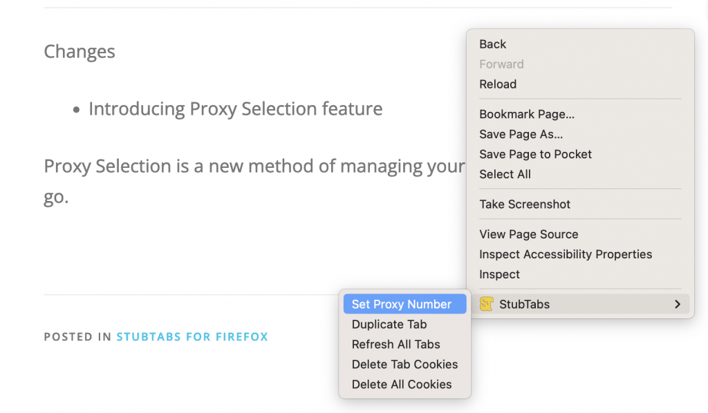The height and width of the screenshot is (413, 708).
Task: Click the StubTabs extension icon in context menu
Action: (x=487, y=304)
